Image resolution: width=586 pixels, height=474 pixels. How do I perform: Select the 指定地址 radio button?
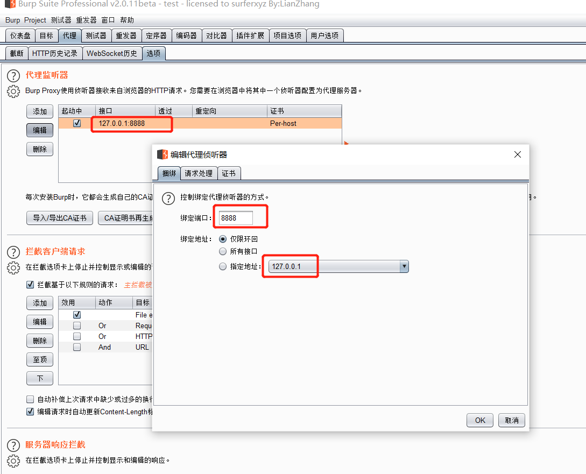[223, 266]
